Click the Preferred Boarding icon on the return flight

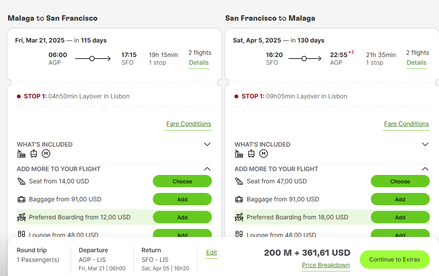point(239,217)
